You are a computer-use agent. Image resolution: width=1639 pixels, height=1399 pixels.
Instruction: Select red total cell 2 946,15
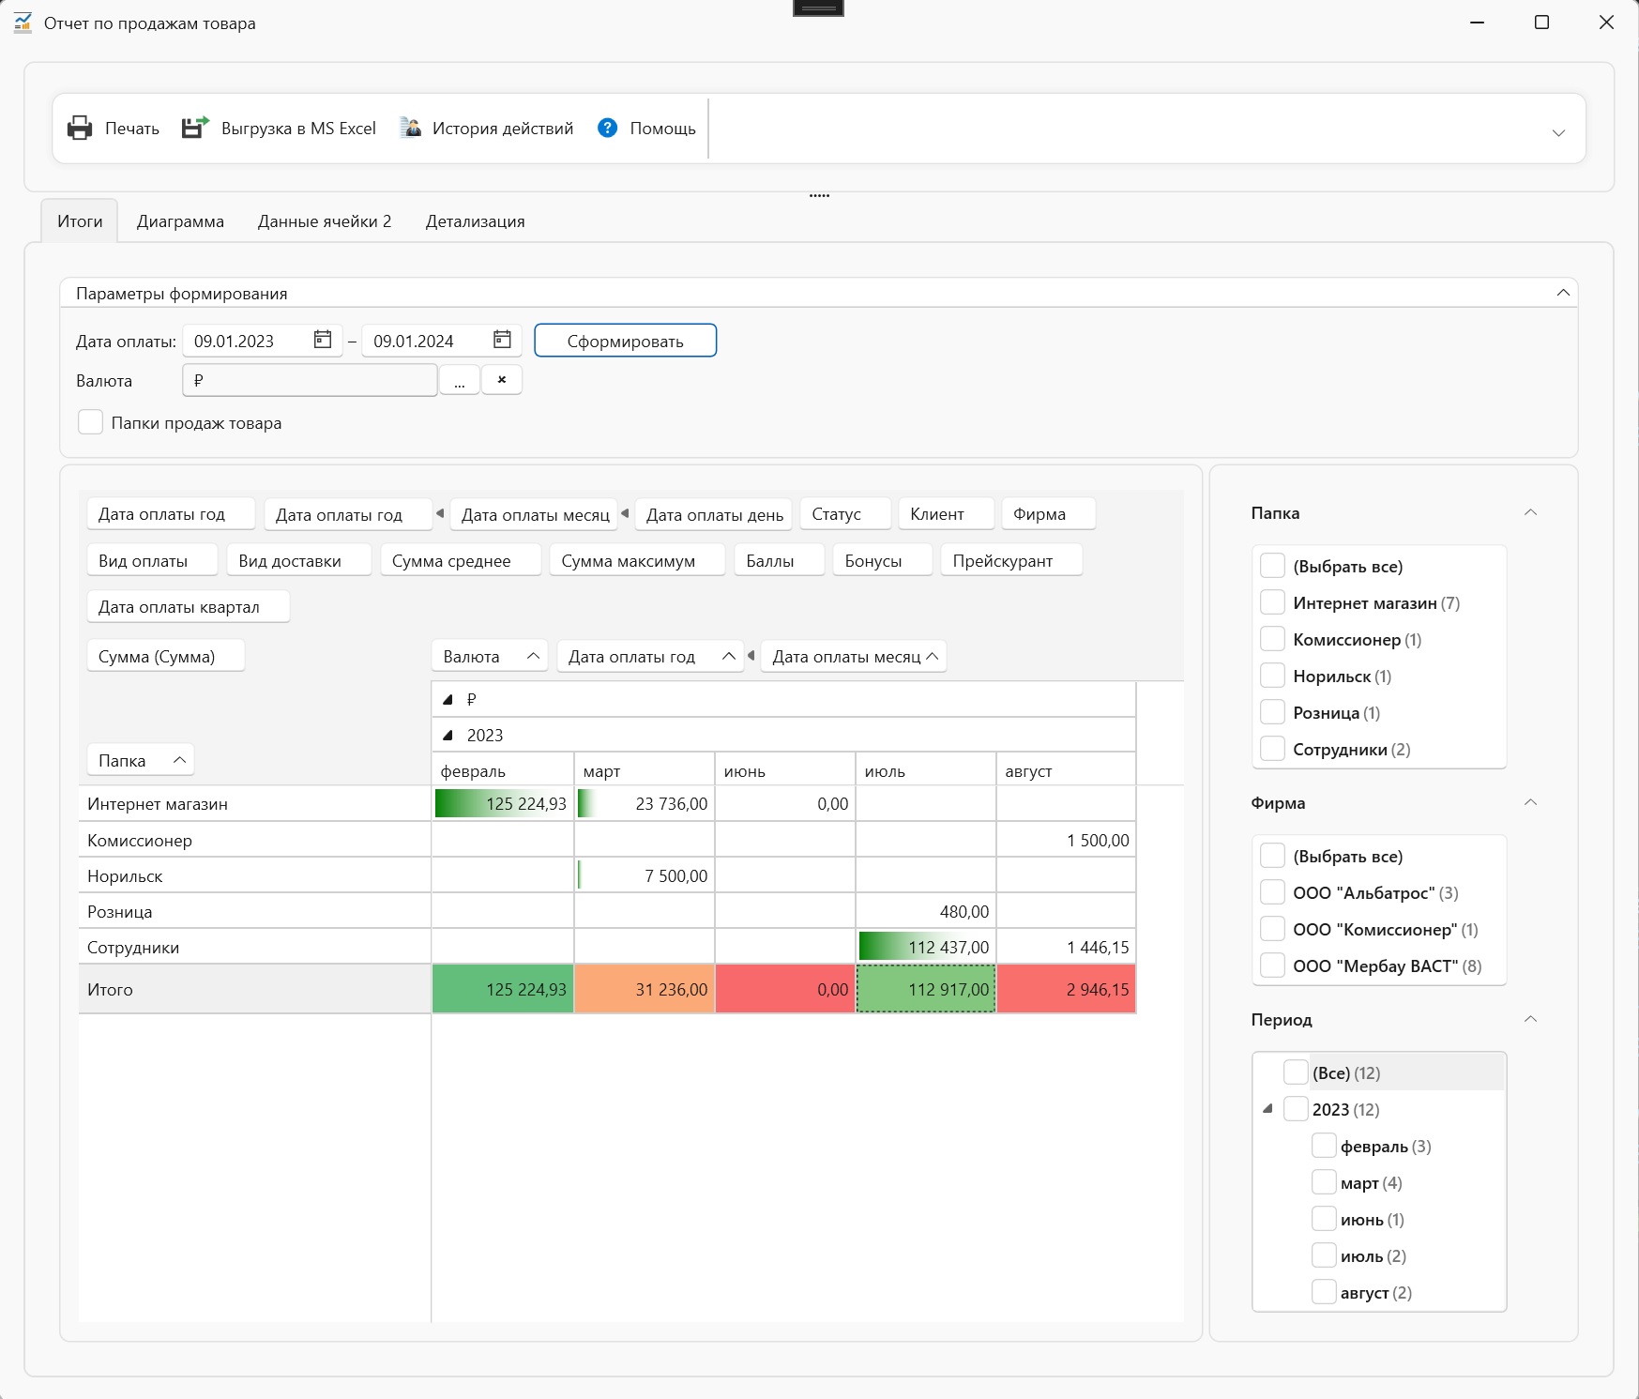[x=1066, y=989]
